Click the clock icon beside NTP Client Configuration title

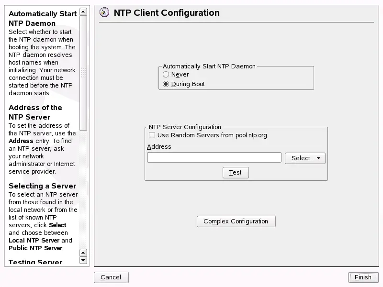(x=103, y=13)
